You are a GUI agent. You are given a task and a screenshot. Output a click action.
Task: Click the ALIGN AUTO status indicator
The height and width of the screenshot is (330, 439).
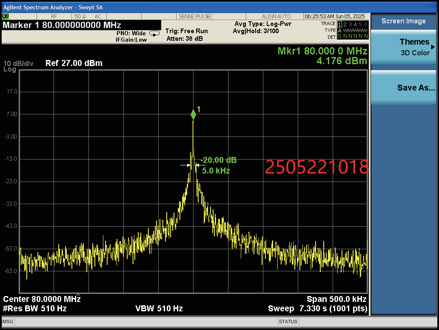coord(276,16)
